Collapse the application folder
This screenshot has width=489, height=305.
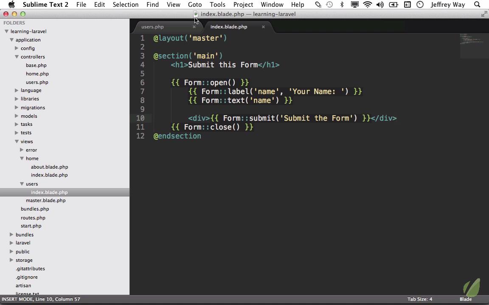(x=11, y=39)
